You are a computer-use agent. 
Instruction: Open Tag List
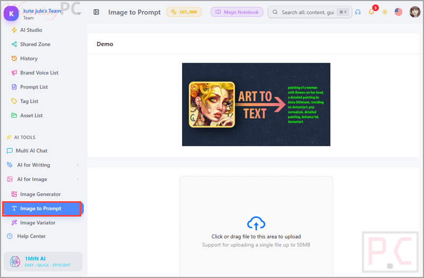click(29, 101)
